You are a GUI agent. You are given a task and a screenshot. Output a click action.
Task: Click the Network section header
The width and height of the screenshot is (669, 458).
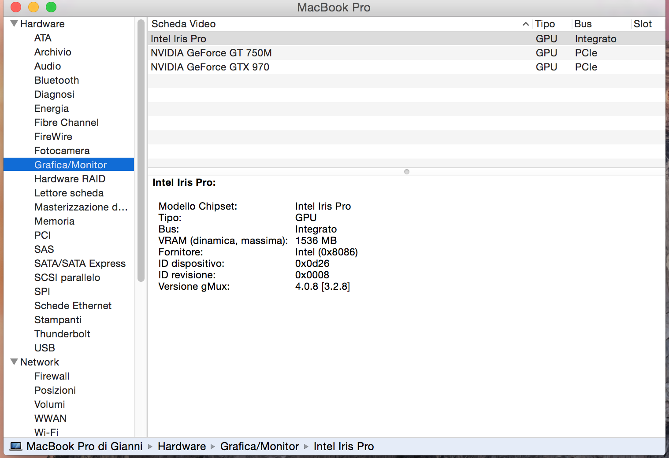pyautogui.click(x=40, y=362)
